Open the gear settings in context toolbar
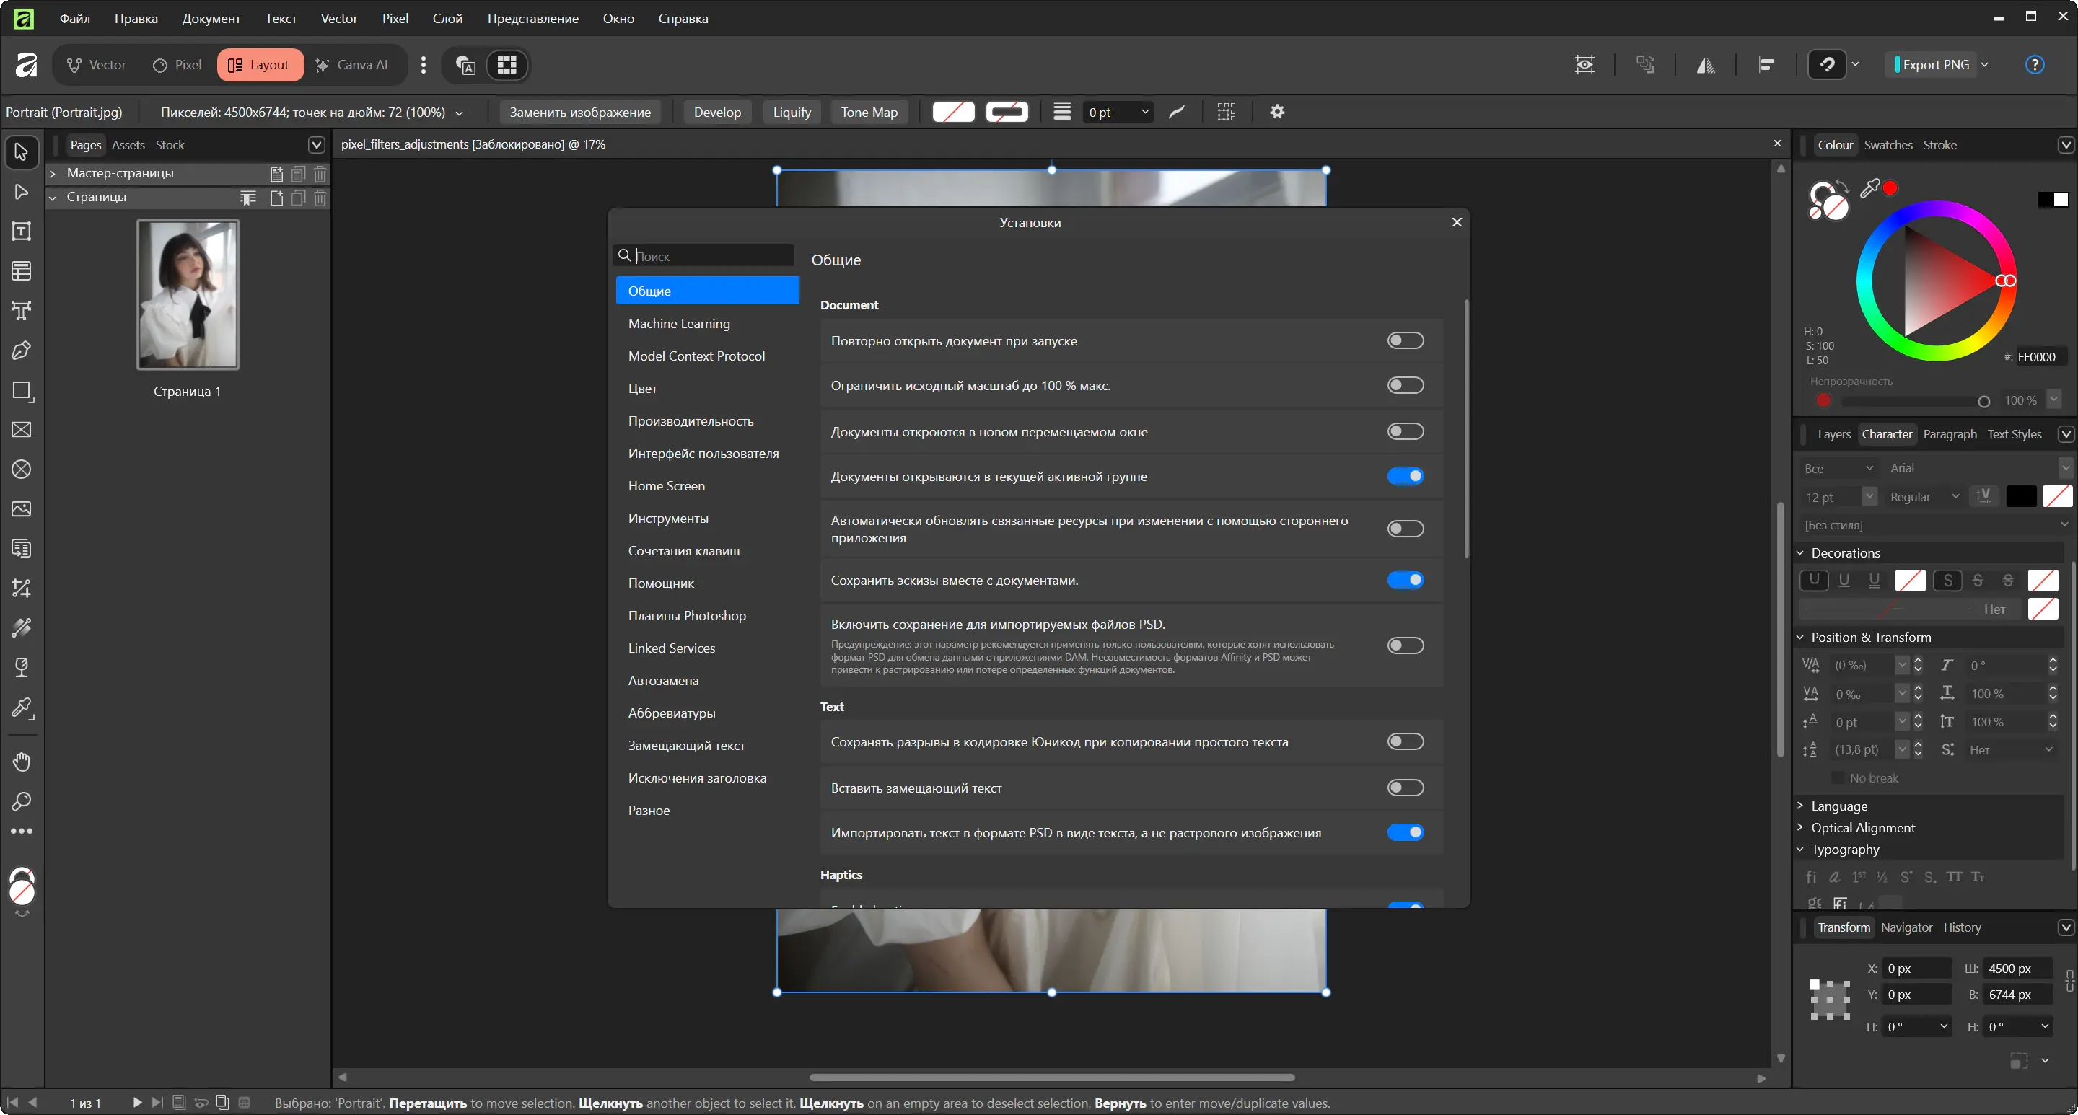This screenshot has width=2078, height=1115. click(1277, 112)
